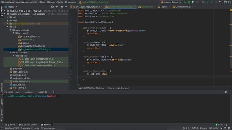This screenshot has width=232, height=130.
Task: Click the Git update project icon
Action: pos(207,2)
